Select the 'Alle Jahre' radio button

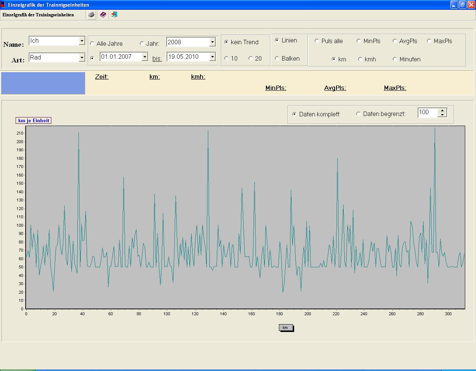92,44
